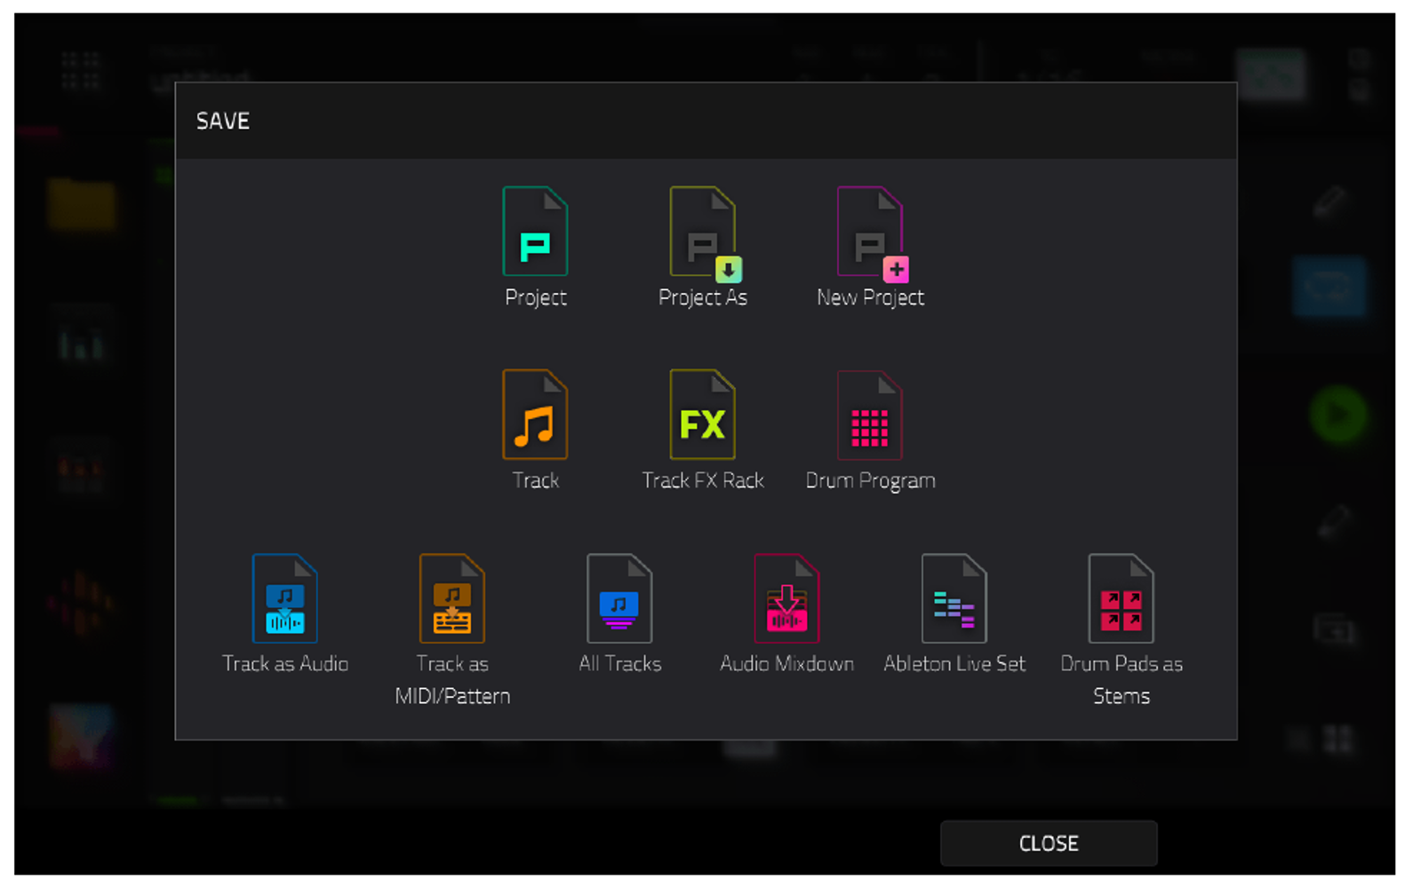Click the dimmed pad grid icon bottom right
The width and height of the screenshot is (1405, 886).
click(x=1337, y=739)
